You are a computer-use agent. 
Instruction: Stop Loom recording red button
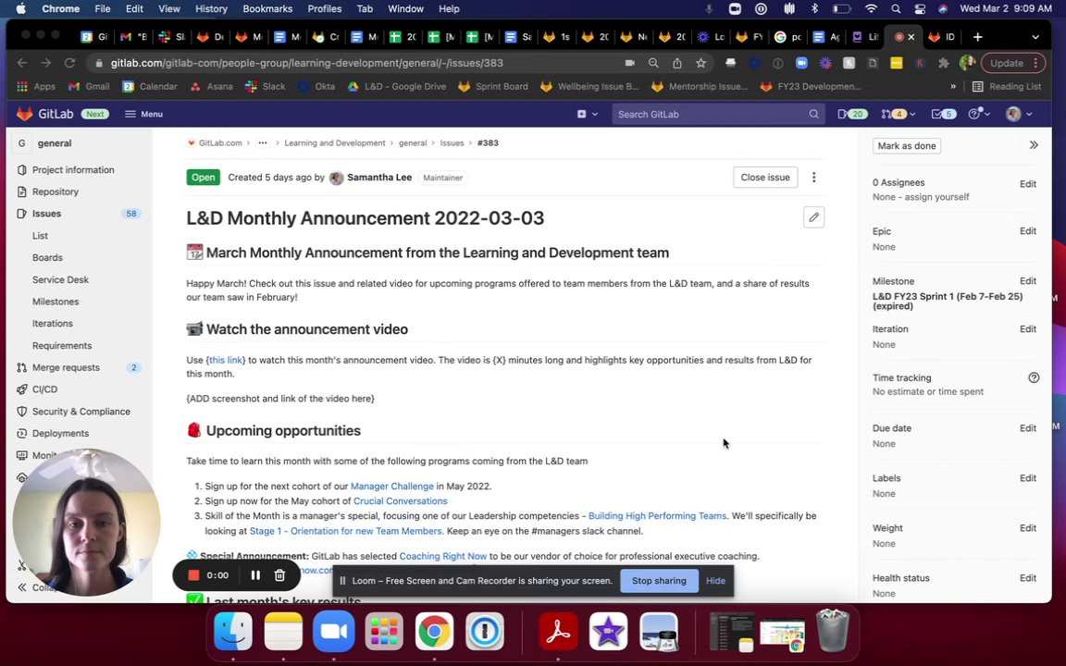click(x=193, y=575)
